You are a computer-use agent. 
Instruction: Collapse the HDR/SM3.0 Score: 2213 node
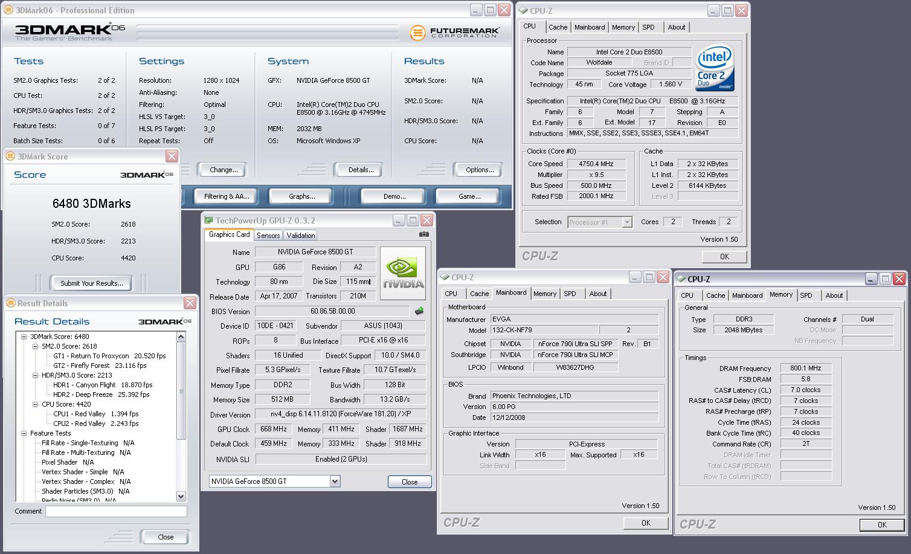point(35,375)
